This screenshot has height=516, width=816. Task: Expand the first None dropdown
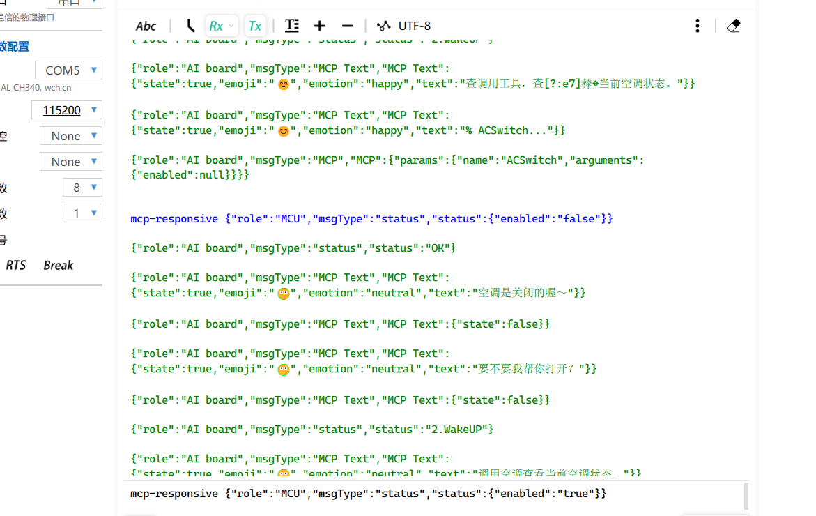tap(71, 136)
